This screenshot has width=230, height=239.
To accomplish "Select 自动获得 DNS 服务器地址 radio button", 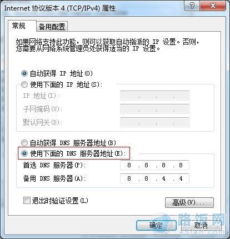I will coord(24,143).
